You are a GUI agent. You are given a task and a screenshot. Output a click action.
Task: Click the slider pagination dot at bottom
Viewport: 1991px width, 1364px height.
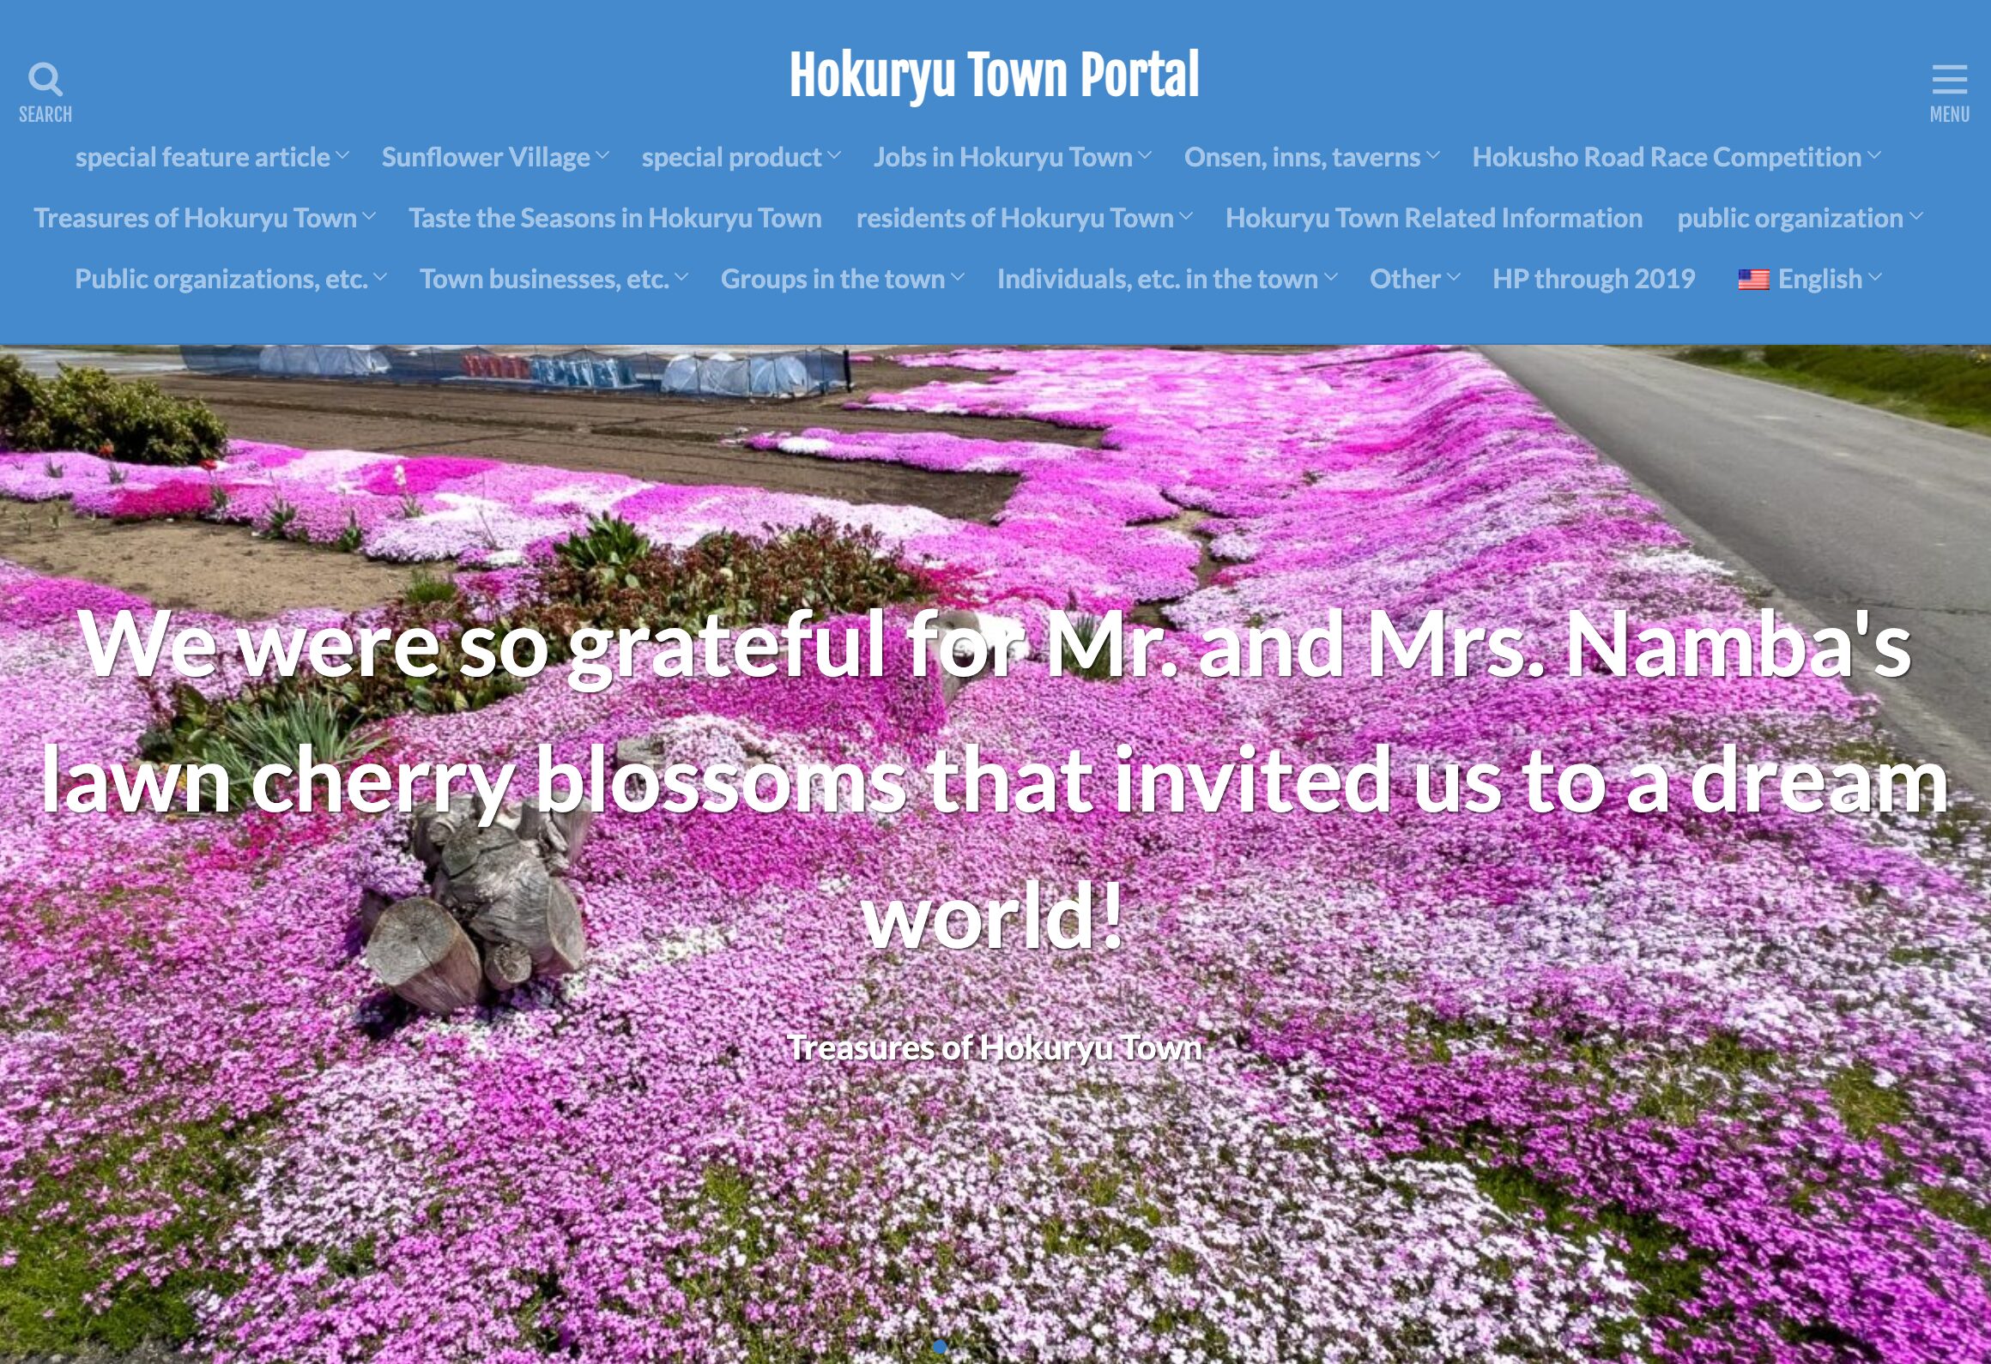click(x=940, y=1347)
